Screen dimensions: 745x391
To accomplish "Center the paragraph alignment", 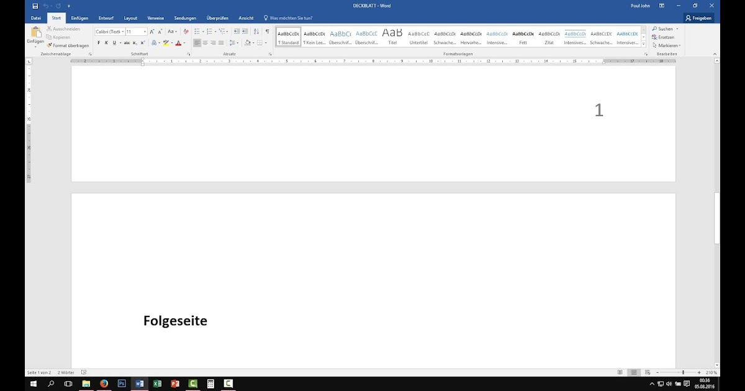I will click(205, 43).
